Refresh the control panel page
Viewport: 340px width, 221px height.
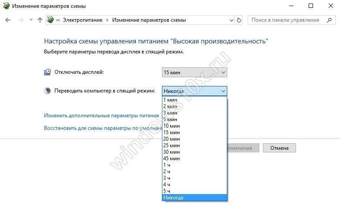[239, 20]
